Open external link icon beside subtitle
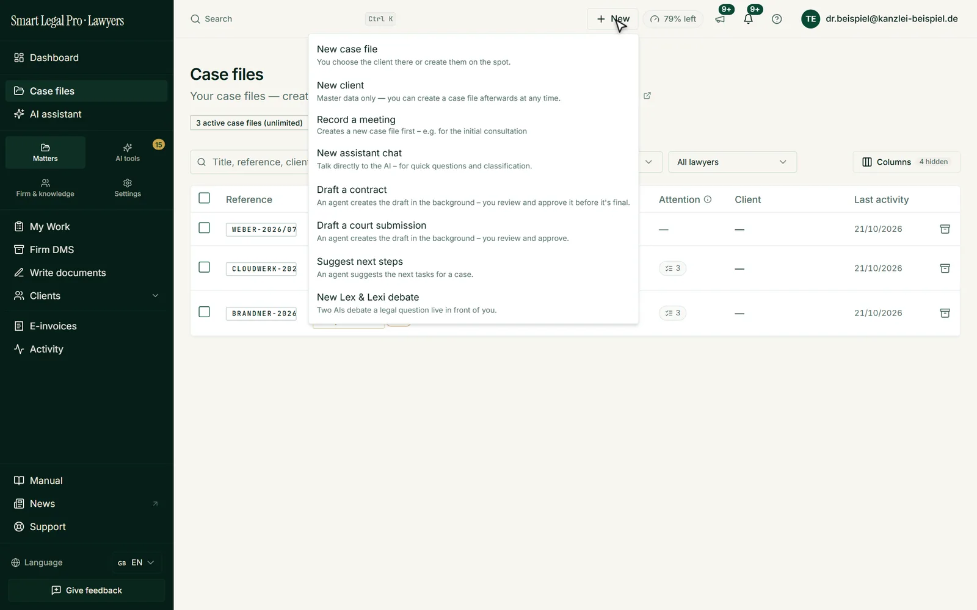Viewport: 977px width, 610px height. tap(647, 96)
